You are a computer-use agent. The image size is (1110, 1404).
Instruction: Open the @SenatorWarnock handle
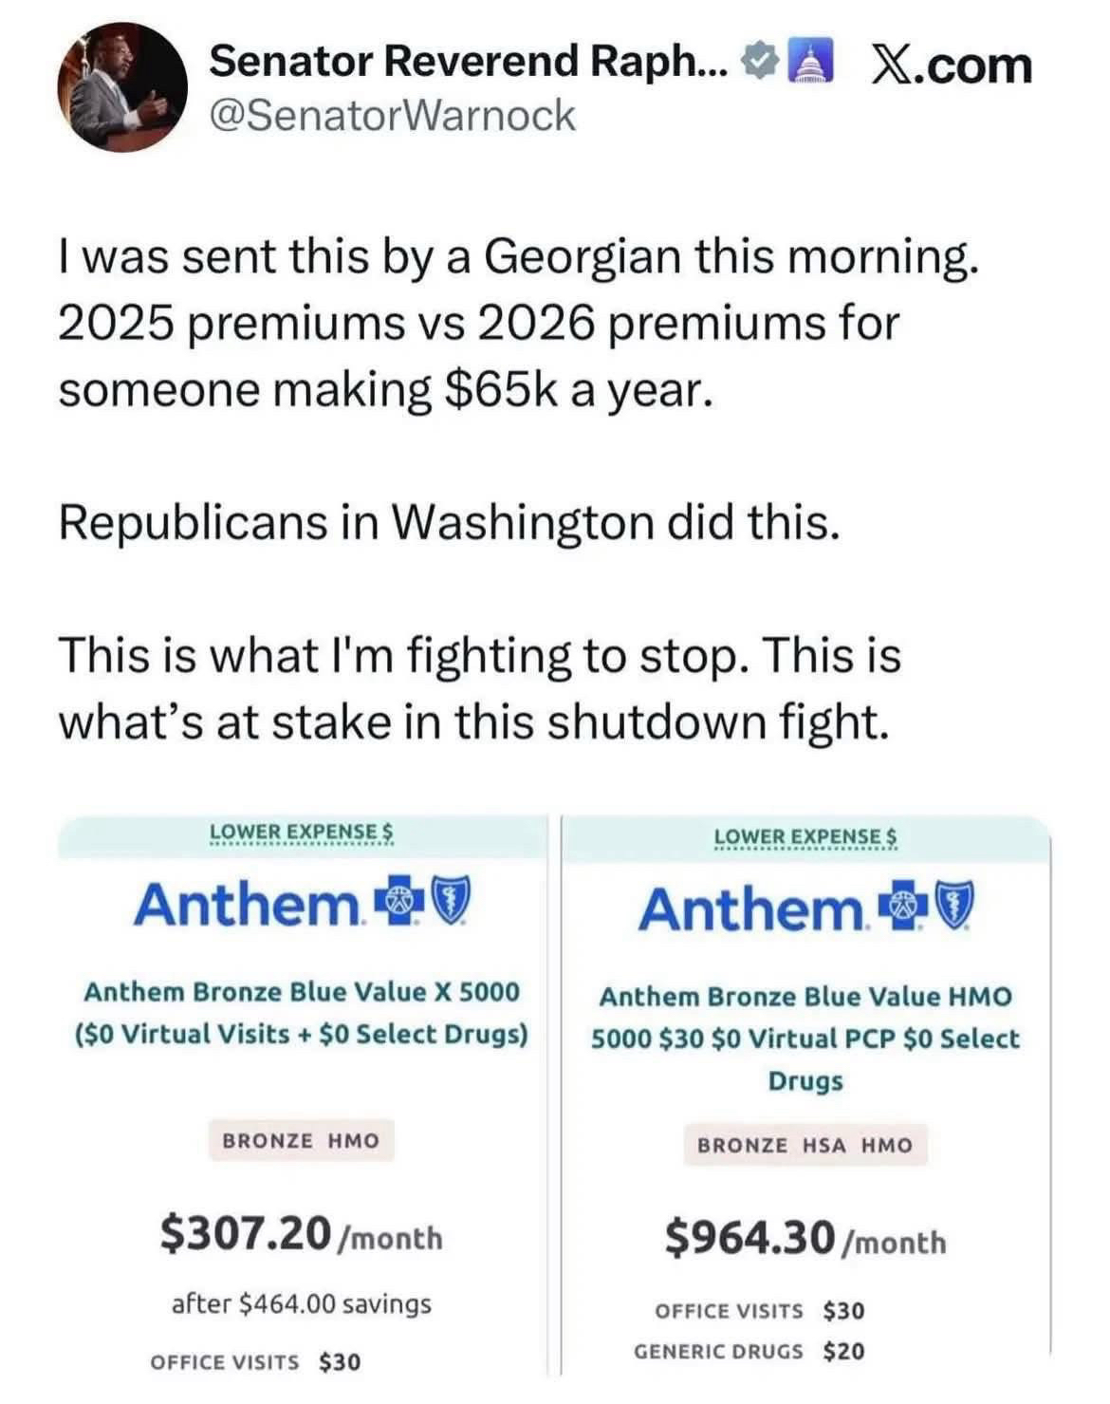point(392,116)
